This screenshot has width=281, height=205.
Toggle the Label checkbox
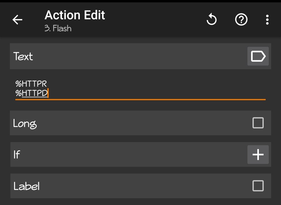click(258, 186)
